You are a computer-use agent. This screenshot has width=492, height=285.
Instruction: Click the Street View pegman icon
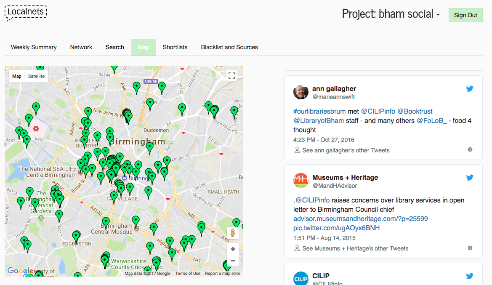(x=232, y=233)
